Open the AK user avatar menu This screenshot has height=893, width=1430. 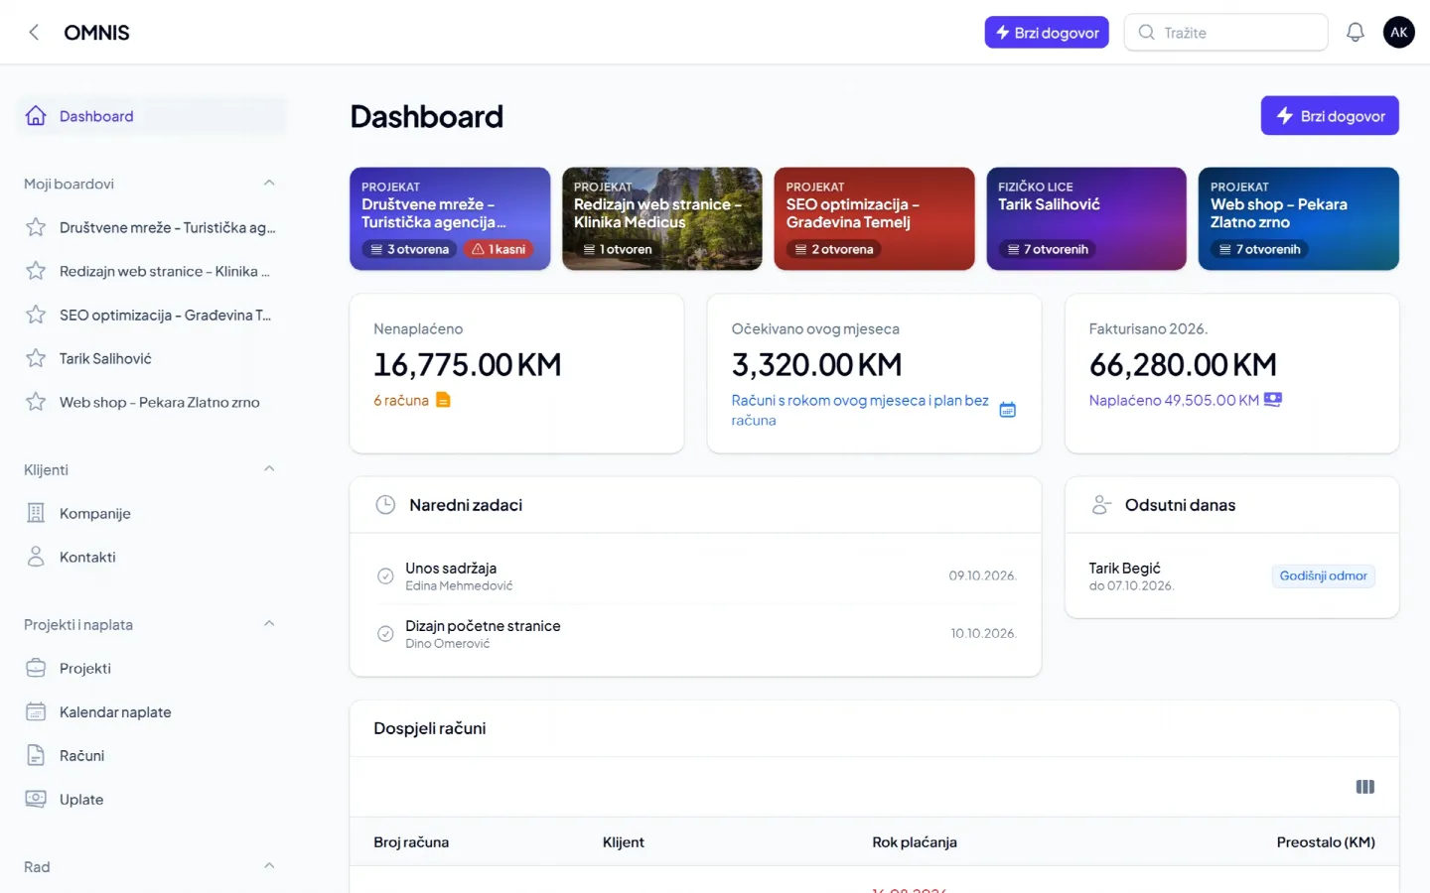1398,32
